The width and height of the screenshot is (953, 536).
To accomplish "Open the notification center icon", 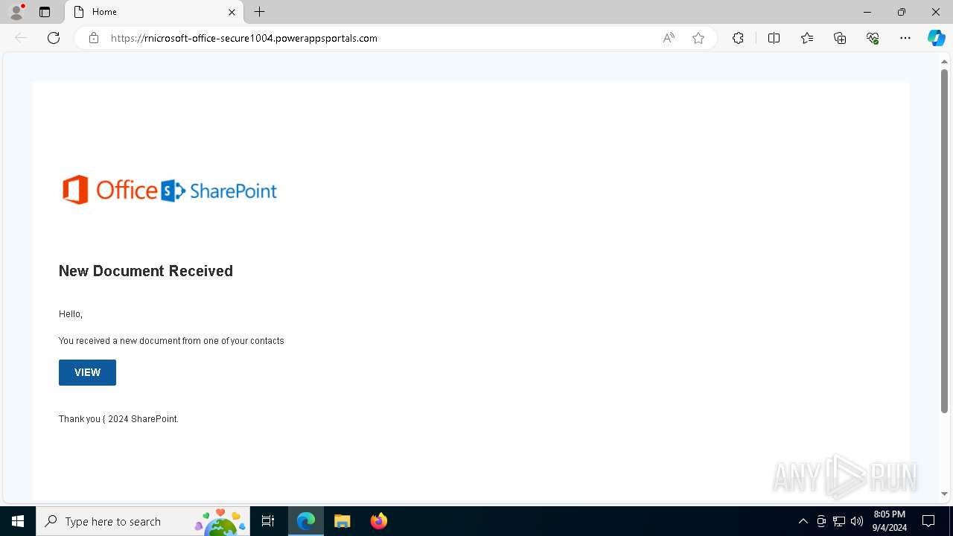I will [x=928, y=521].
